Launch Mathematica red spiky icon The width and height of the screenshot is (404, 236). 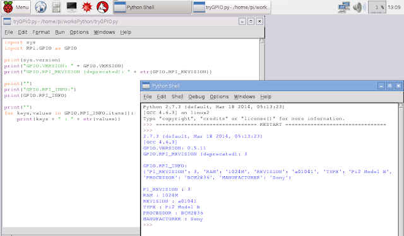pyautogui.click(x=87, y=7)
